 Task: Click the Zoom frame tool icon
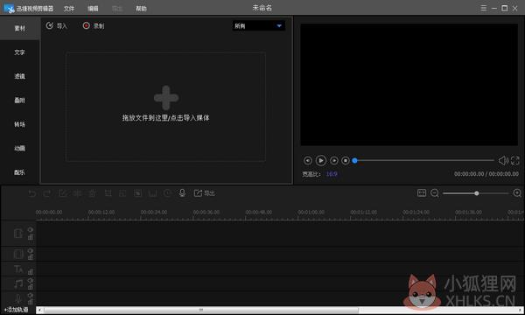pos(122,193)
